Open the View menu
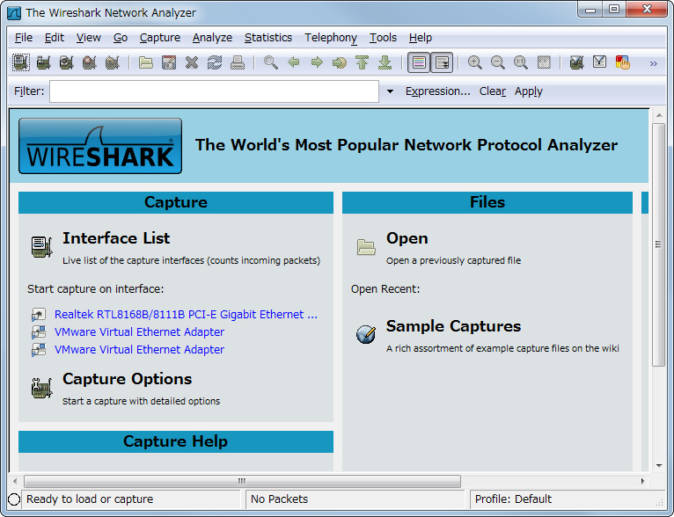This screenshot has width=674, height=517. click(x=89, y=38)
